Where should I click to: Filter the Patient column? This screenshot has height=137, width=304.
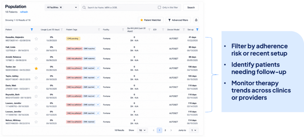click(x=32, y=30)
